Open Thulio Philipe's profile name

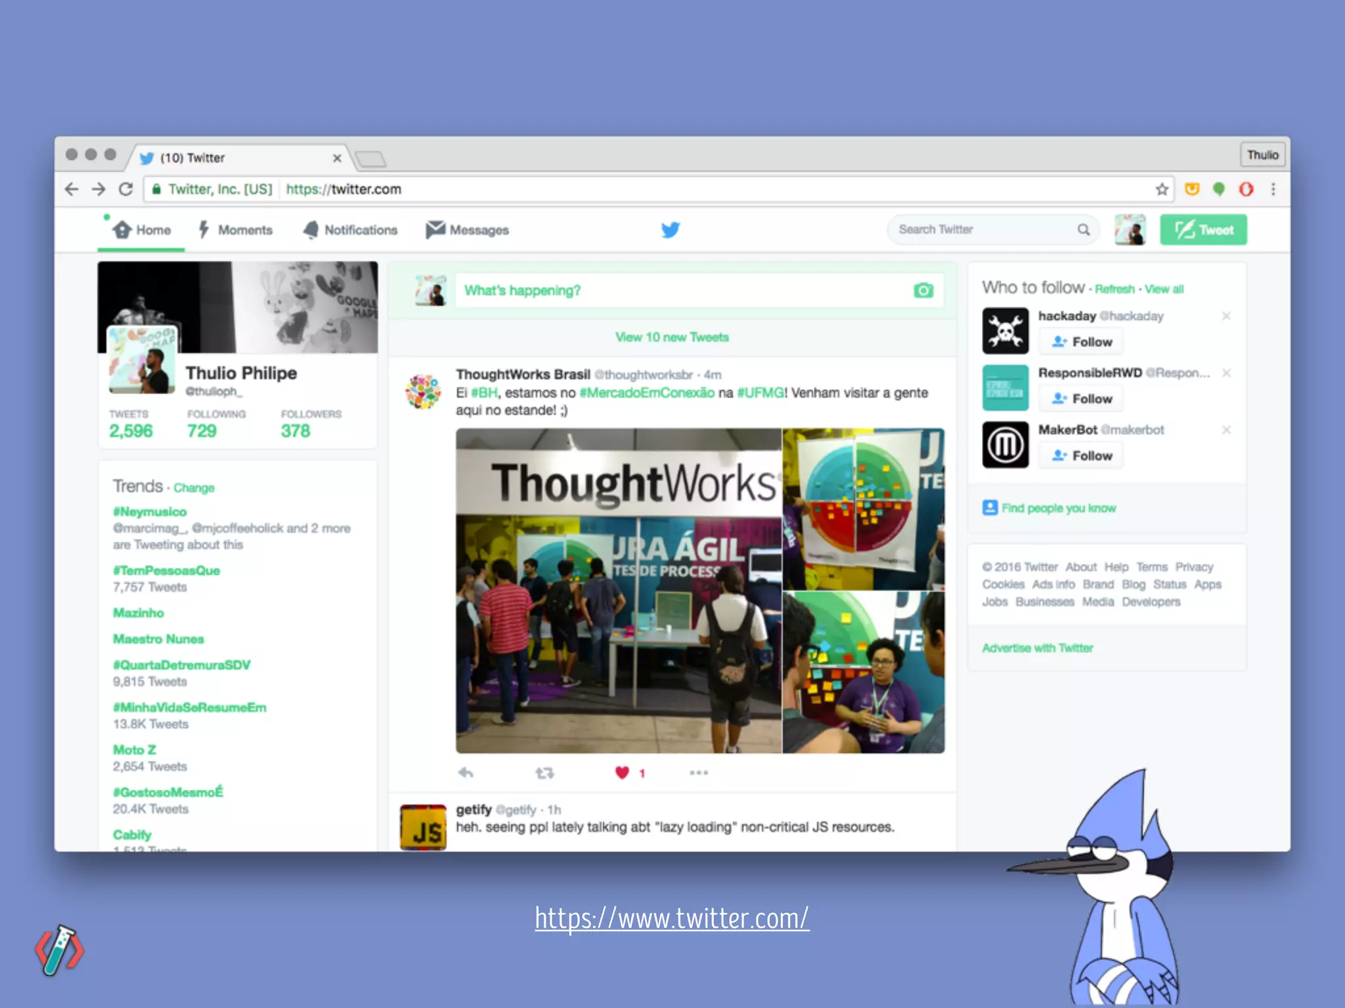241,373
